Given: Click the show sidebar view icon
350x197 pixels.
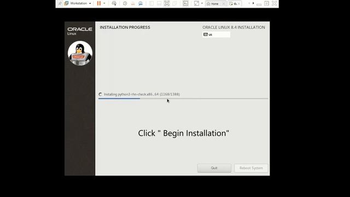Looking at the screenshot, I should (x=151, y=3).
